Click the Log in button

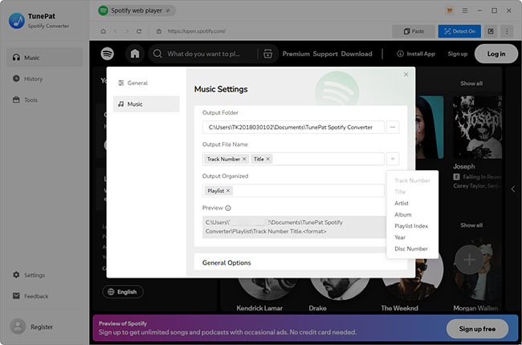coord(496,54)
